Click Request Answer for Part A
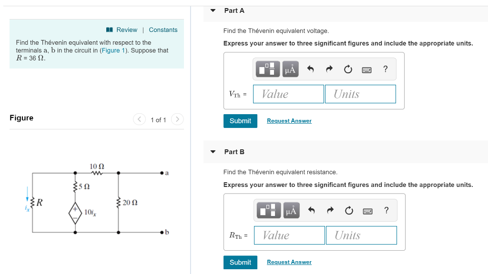 [x=289, y=121]
